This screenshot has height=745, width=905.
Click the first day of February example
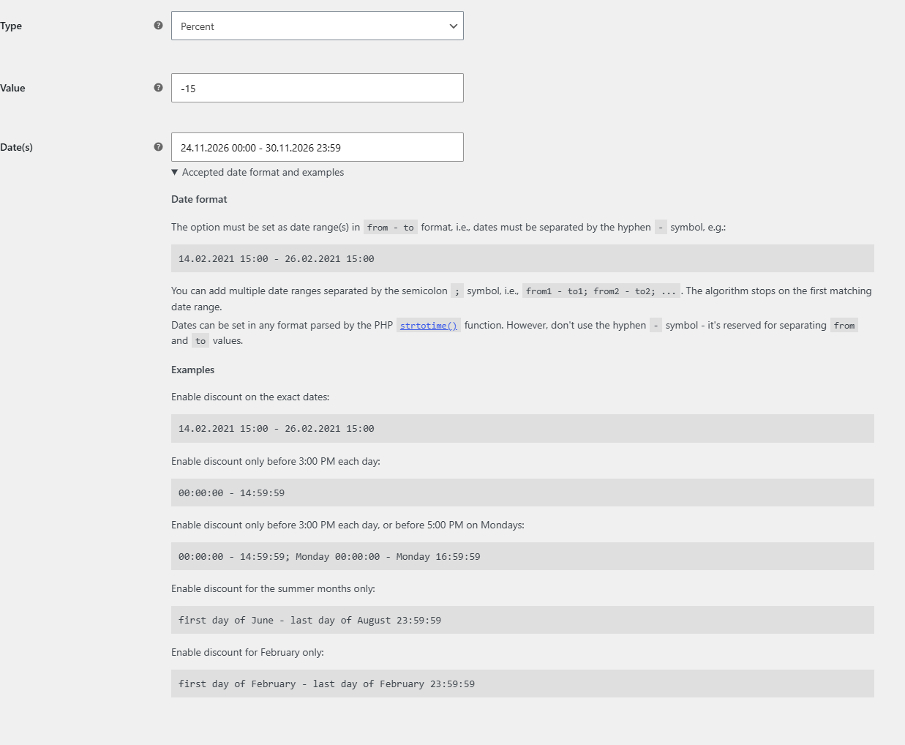[522, 684]
